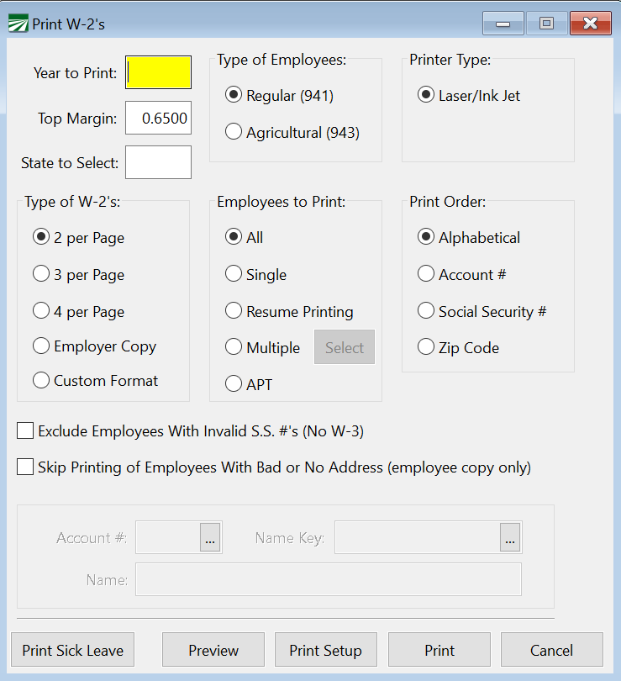This screenshot has width=621, height=681.
Task: Choose the Resume Printing option
Action: (234, 312)
